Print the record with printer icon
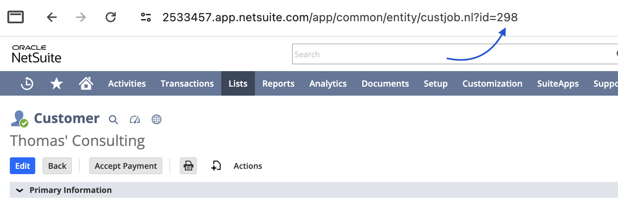 click(x=189, y=166)
